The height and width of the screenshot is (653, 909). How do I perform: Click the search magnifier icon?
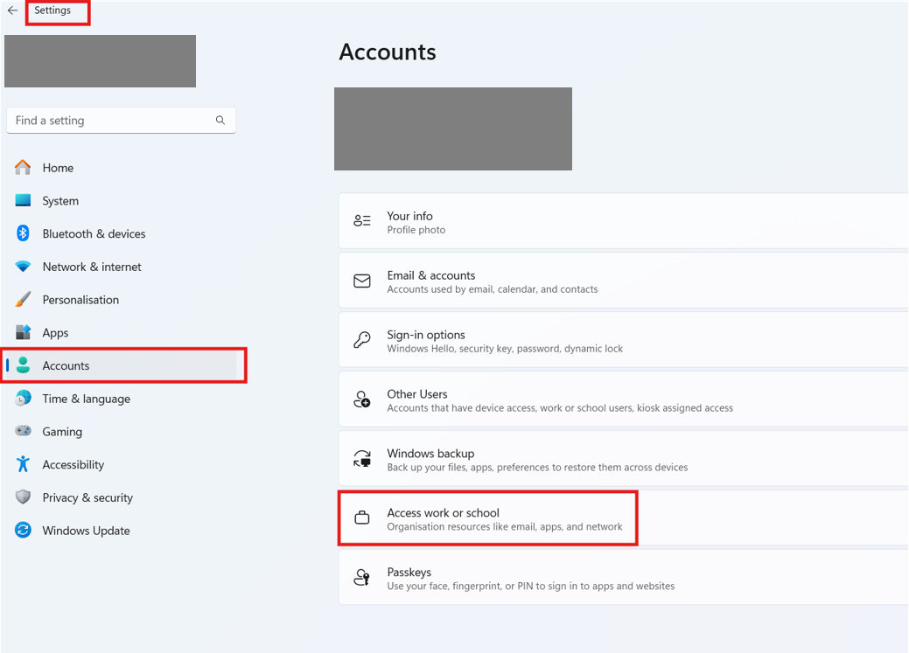click(x=220, y=120)
